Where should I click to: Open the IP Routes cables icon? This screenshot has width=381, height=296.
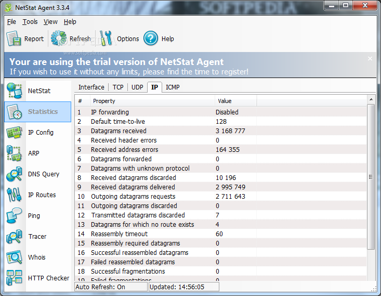[15, 195]
